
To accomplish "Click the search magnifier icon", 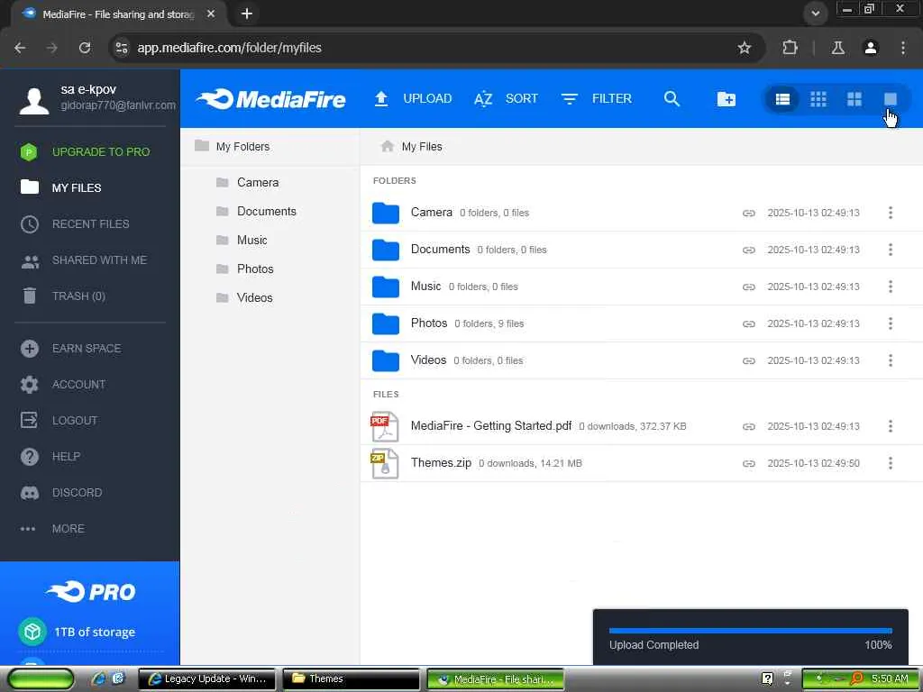I will click(672, 99).
